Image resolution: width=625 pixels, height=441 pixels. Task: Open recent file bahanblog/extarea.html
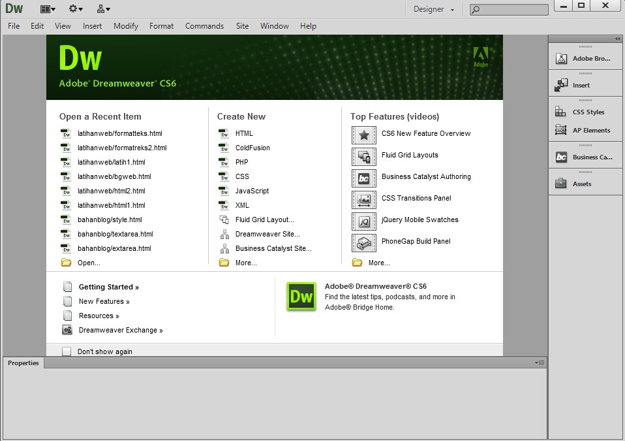point(114,248)
